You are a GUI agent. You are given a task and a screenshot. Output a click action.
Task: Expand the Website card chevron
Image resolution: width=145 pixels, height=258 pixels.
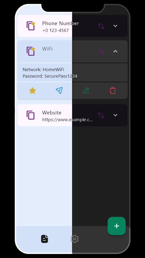pyautogui.click(x=115, y=115)
